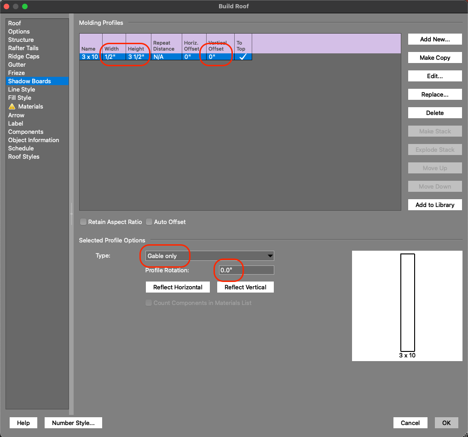Click Reflect Vertical button
The image size is (468, 437).
[245, 287]
